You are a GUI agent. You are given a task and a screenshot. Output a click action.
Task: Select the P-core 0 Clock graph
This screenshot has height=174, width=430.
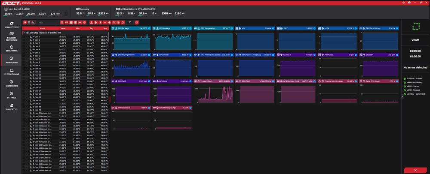point(213,92)
